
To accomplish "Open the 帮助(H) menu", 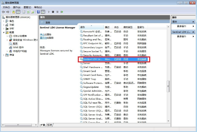I will tap(38, 7).
